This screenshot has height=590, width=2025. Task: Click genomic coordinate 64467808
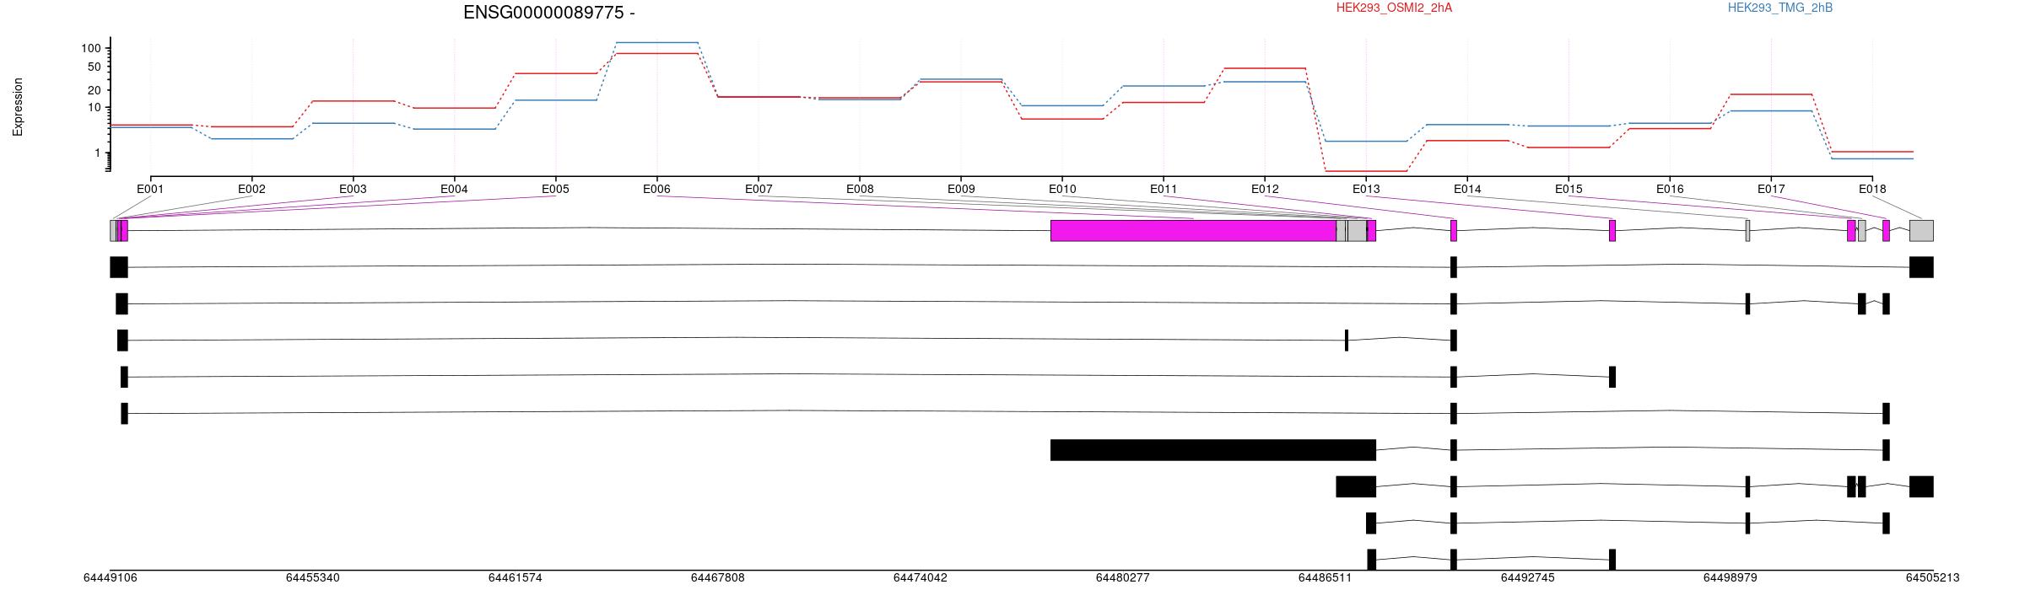point(718,577)
